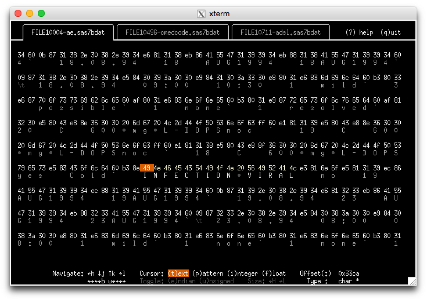The image size is (427, 299).
Task: Click the left-arrow h navigation hint
Action: tap(90, 273)
